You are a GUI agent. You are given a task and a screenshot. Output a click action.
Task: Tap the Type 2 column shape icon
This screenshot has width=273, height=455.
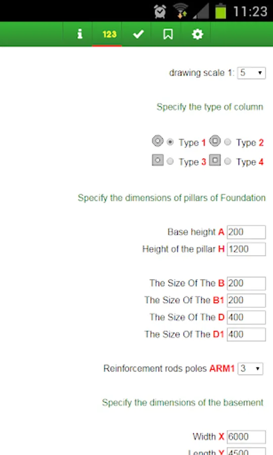click(215, 142)
